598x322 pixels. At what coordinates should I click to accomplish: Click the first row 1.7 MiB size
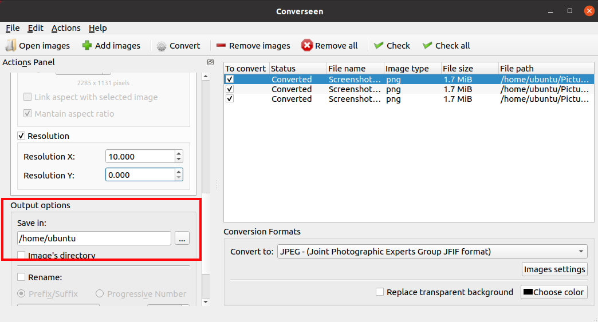[x=458, y=79]
